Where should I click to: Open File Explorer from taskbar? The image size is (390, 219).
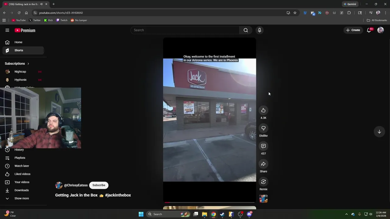[204, 214]
